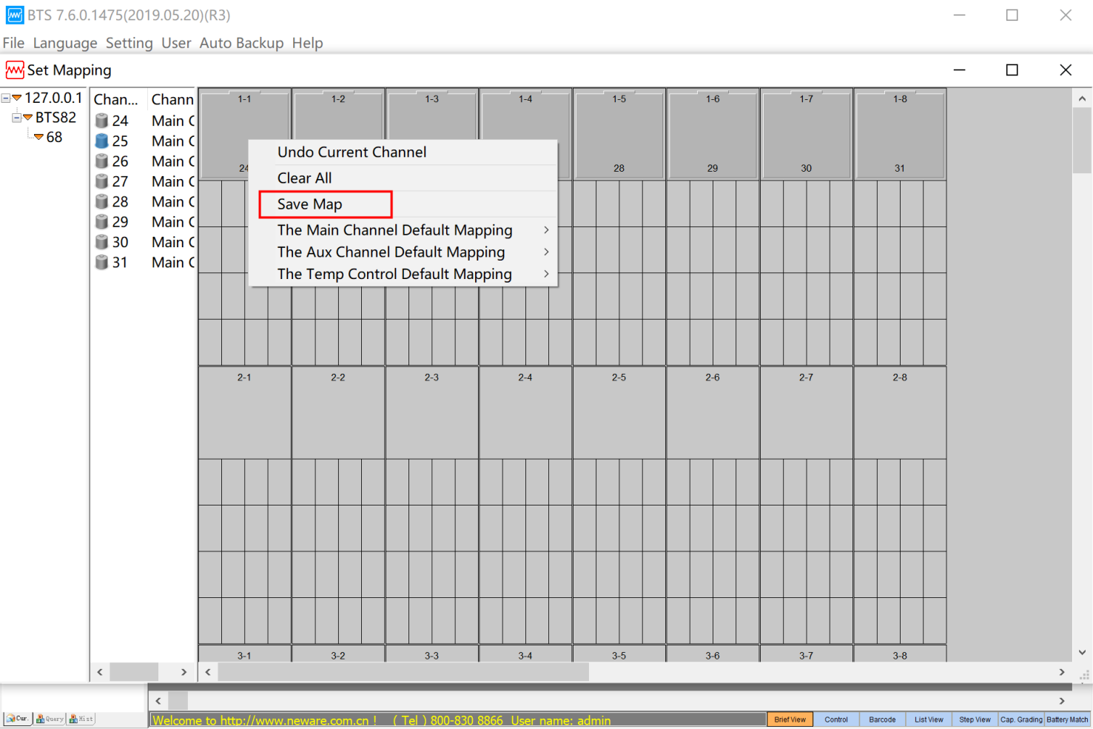Image resolution: width=1093 pixels, height=729 pixels.
Task: Open the Auto Backup menu
Action: click(x=241, y=43)
